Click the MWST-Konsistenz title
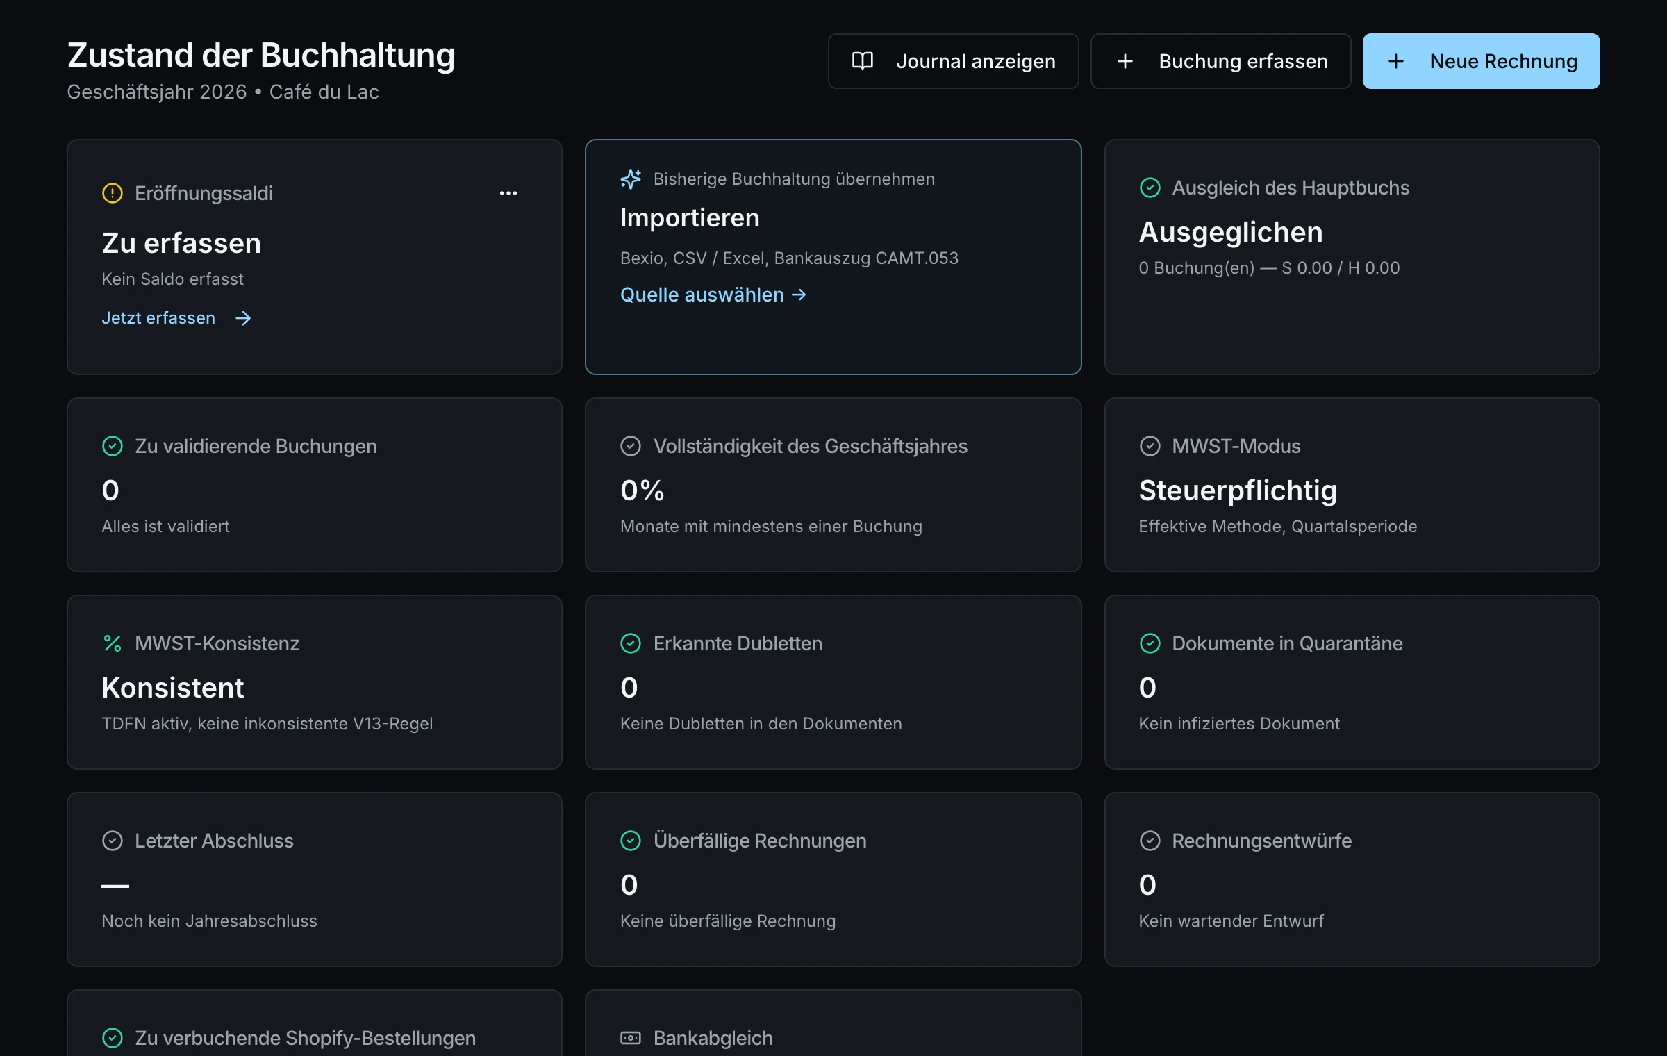The width and height of the screenshot is (1667, 1056). click(217, 643)
